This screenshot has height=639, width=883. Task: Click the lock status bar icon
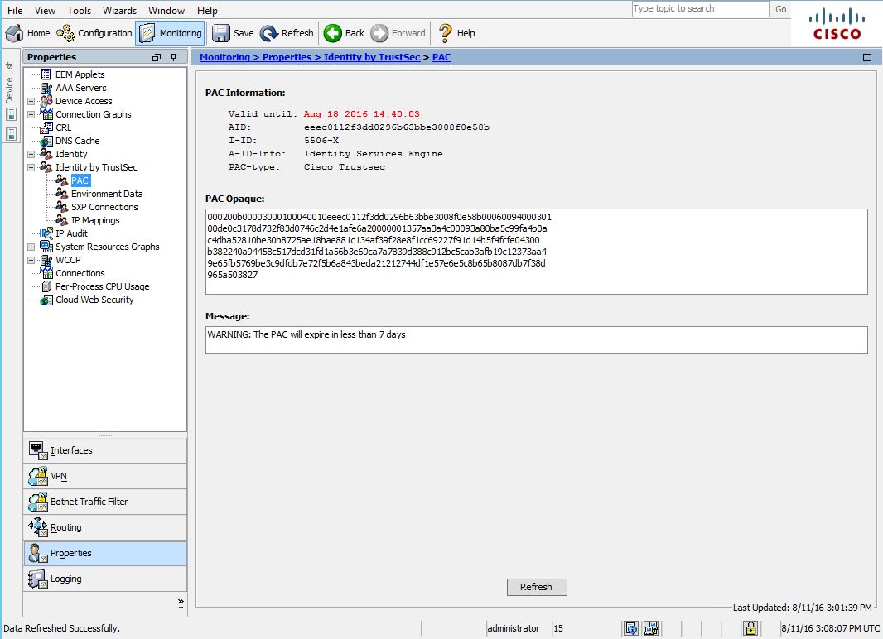click(750, 627)
